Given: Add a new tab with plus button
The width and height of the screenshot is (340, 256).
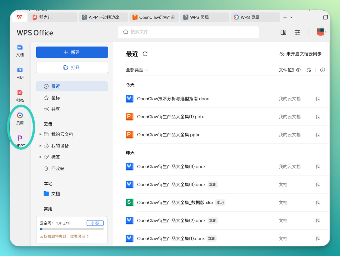Looking at the screenshot, I should pos(285,17).
